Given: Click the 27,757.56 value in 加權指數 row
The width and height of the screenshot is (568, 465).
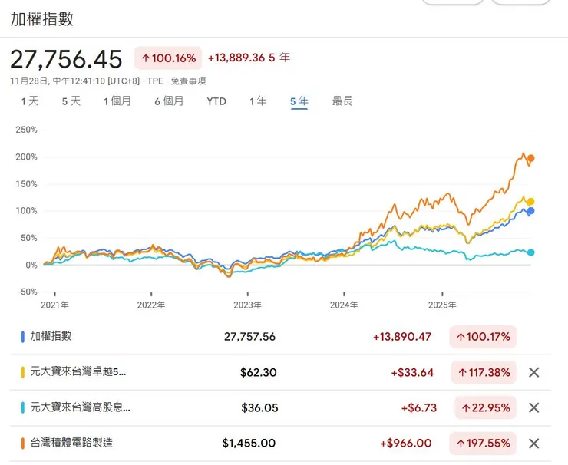Looking at the screenshot, I should [x=249, y=337].
